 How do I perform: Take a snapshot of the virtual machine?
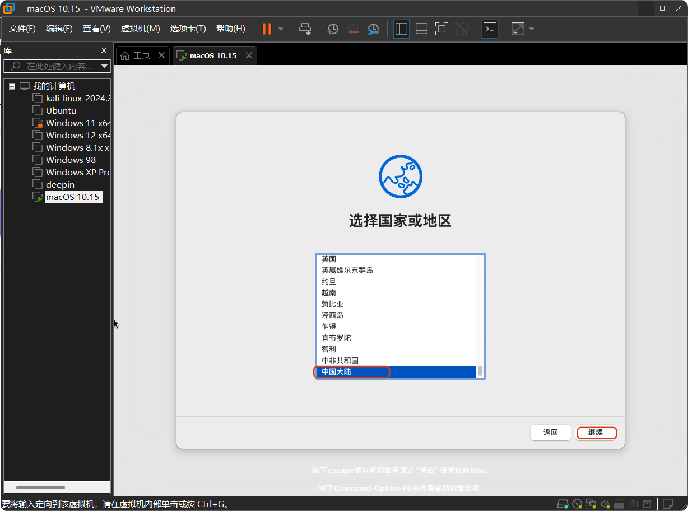pyautogui.click(x=333, y=29)
